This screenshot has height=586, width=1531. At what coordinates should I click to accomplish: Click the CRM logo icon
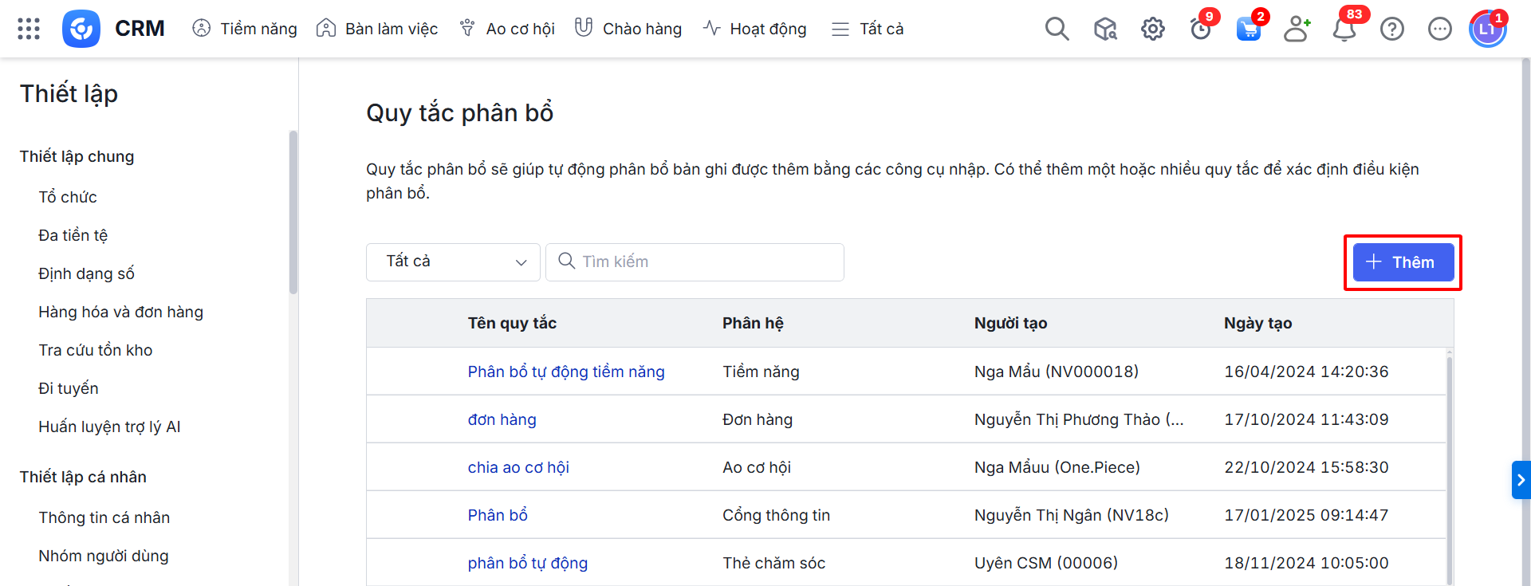[81, 29]
